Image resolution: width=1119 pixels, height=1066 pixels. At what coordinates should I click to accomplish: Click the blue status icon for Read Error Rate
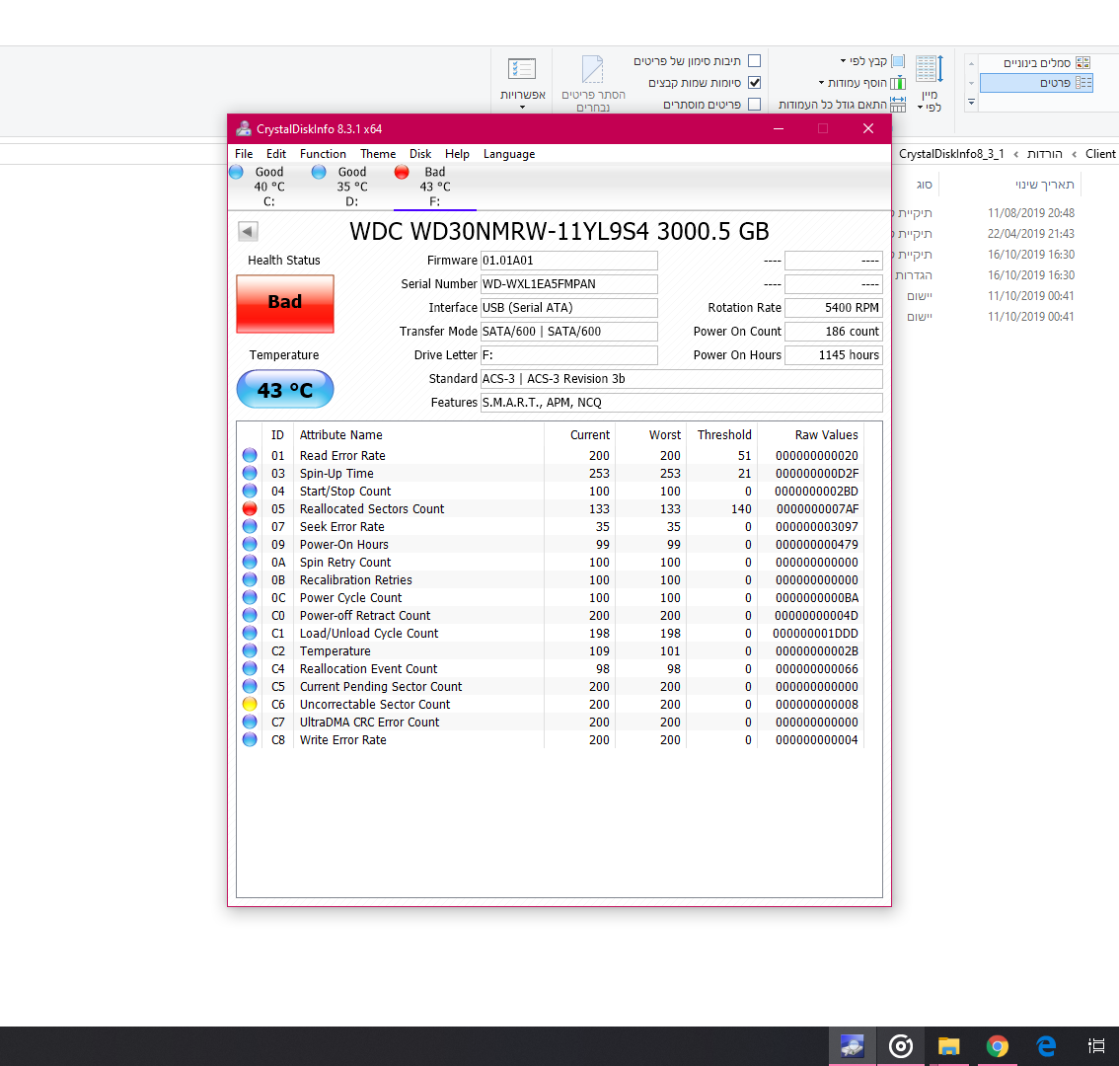point(250,455)
